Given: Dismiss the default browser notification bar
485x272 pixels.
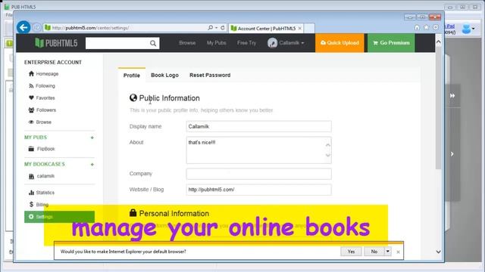Looking at the screenshot, I should [x=398, y=252].
